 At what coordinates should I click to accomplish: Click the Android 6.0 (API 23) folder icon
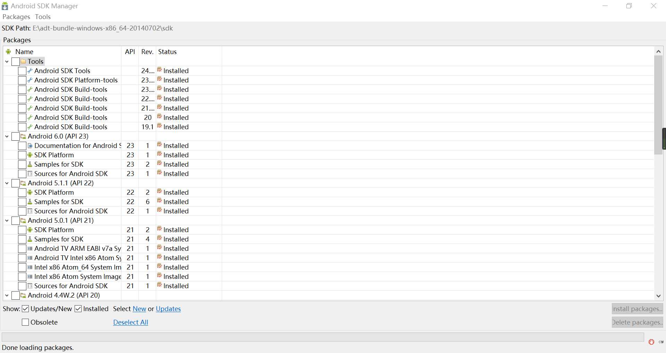point(23,136)
